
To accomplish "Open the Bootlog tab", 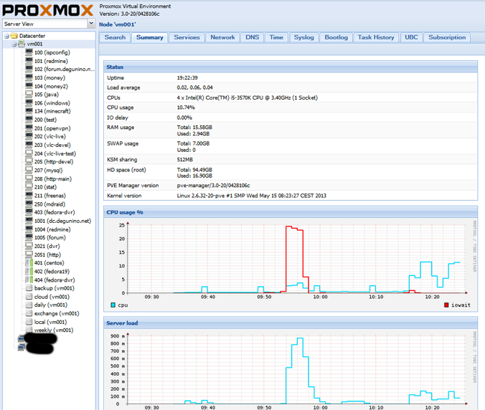I will pos(336,37).
